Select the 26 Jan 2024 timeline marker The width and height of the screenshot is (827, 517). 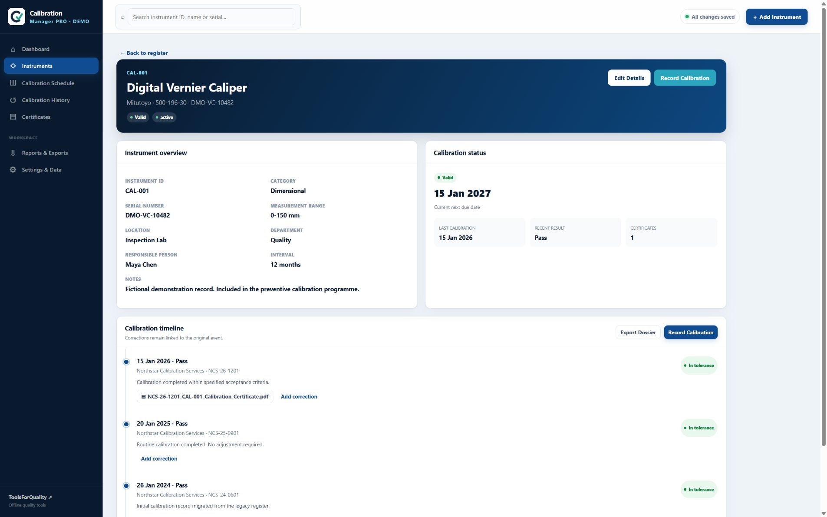coord(126,486)
